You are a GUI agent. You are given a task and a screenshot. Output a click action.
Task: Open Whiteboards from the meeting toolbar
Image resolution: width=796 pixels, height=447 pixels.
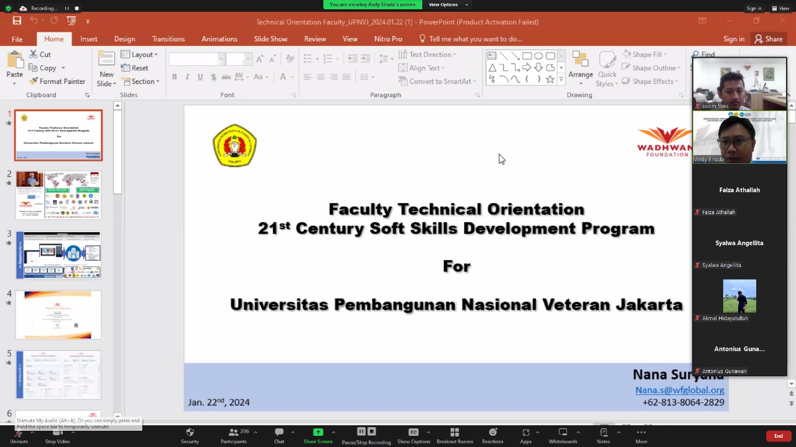click(563, 432)
